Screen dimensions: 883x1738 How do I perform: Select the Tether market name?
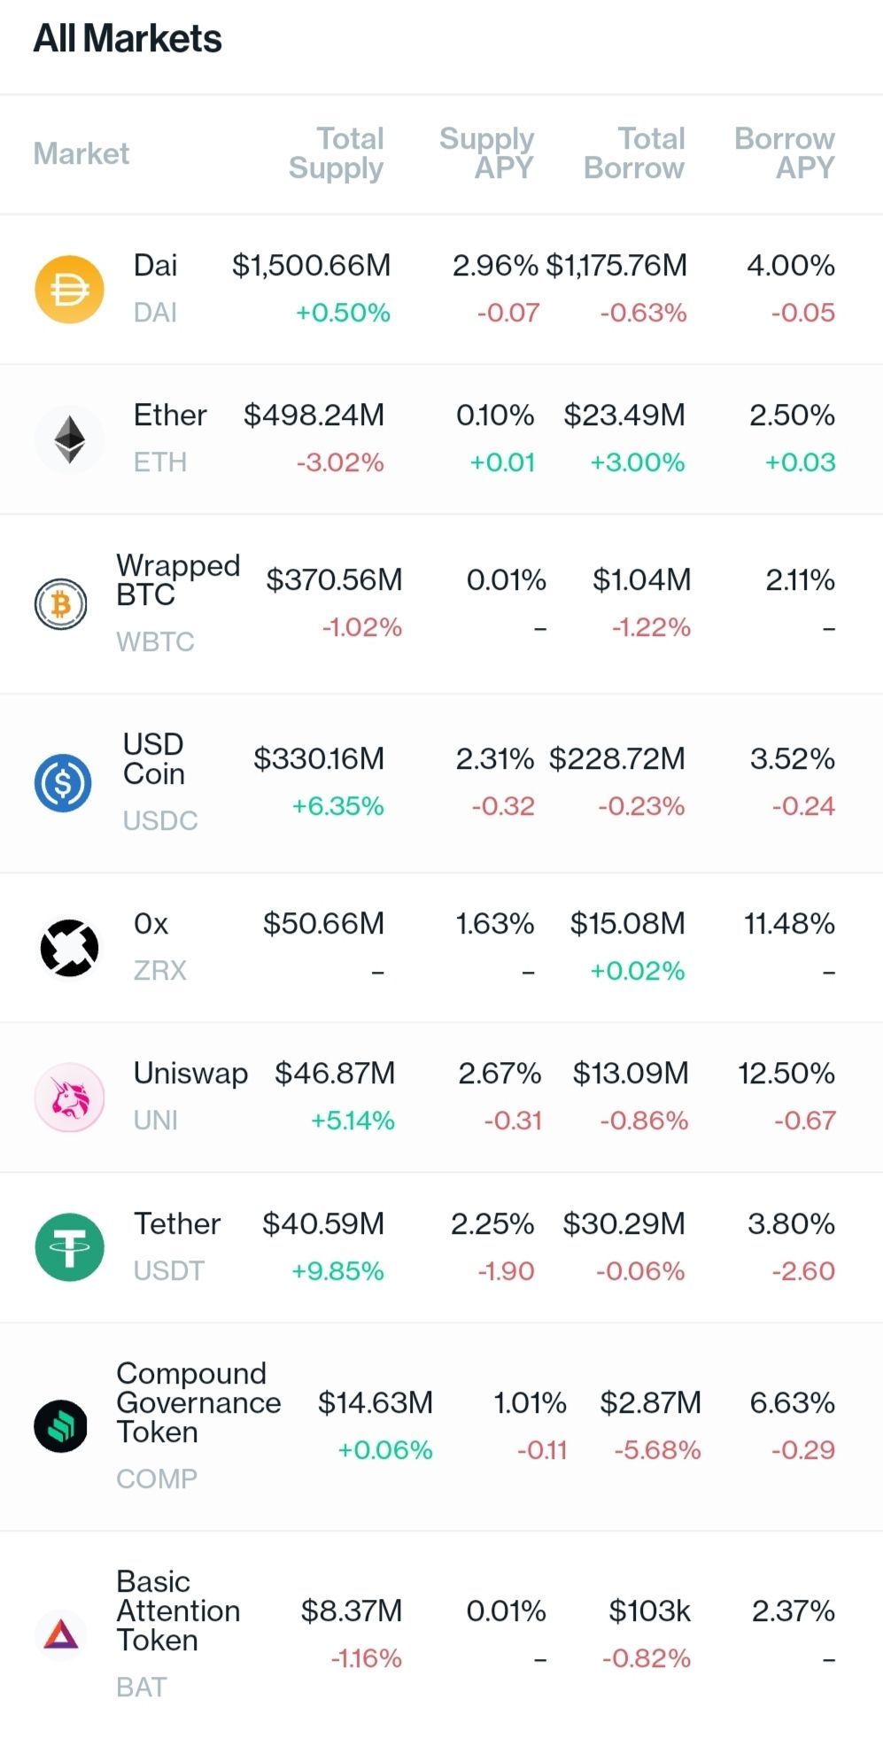tap(177, 1223)
